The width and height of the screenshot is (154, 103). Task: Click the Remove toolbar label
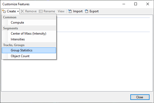coord(31,11)
